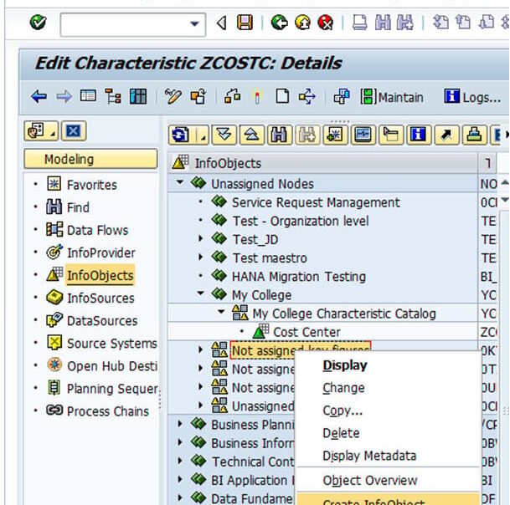Click the Print icon in standard toolbar
The height and width of the screenshot is (505, 510).
(x=360, y=23)
